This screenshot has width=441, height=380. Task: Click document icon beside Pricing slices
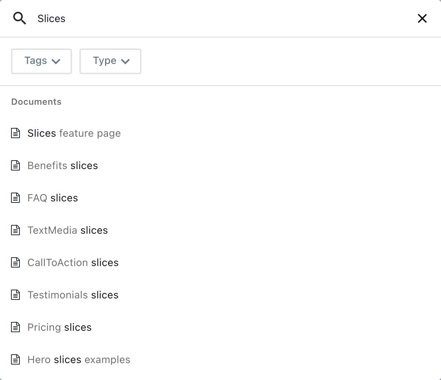[x=15, y=327]
